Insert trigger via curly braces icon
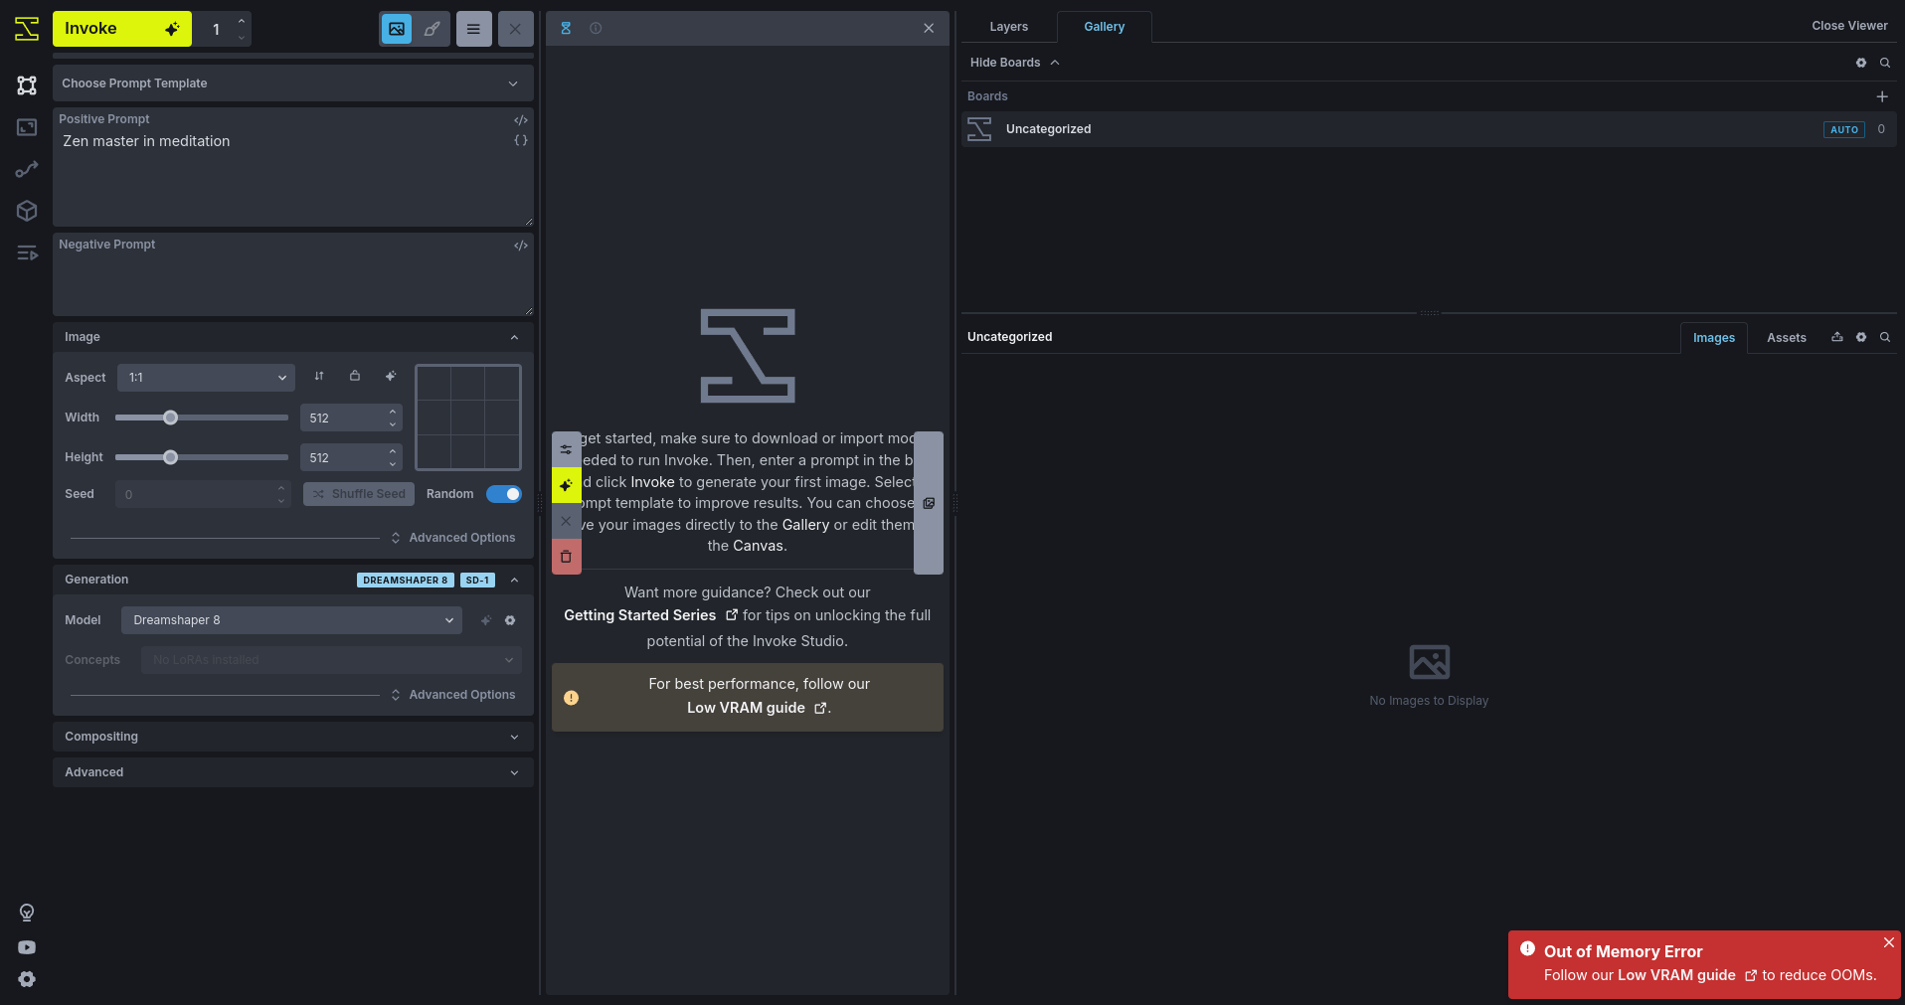The width and height of the screenshot is (1905, 1005). point(521,140)
